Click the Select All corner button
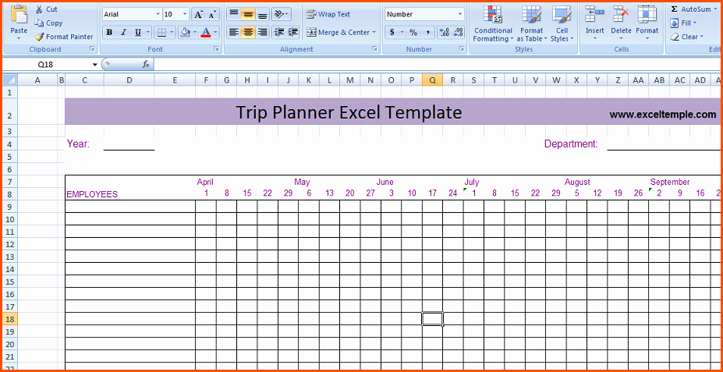Viewport: 723px width, 372px height. 9,80
